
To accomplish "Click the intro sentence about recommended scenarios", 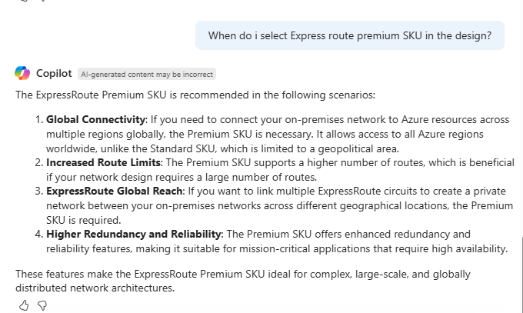I will 195,95.
